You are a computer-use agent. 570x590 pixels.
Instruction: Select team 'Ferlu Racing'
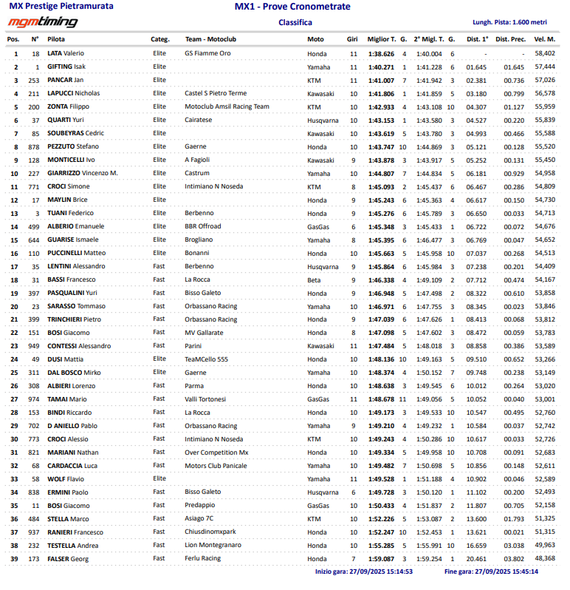[x=202, y=558]
